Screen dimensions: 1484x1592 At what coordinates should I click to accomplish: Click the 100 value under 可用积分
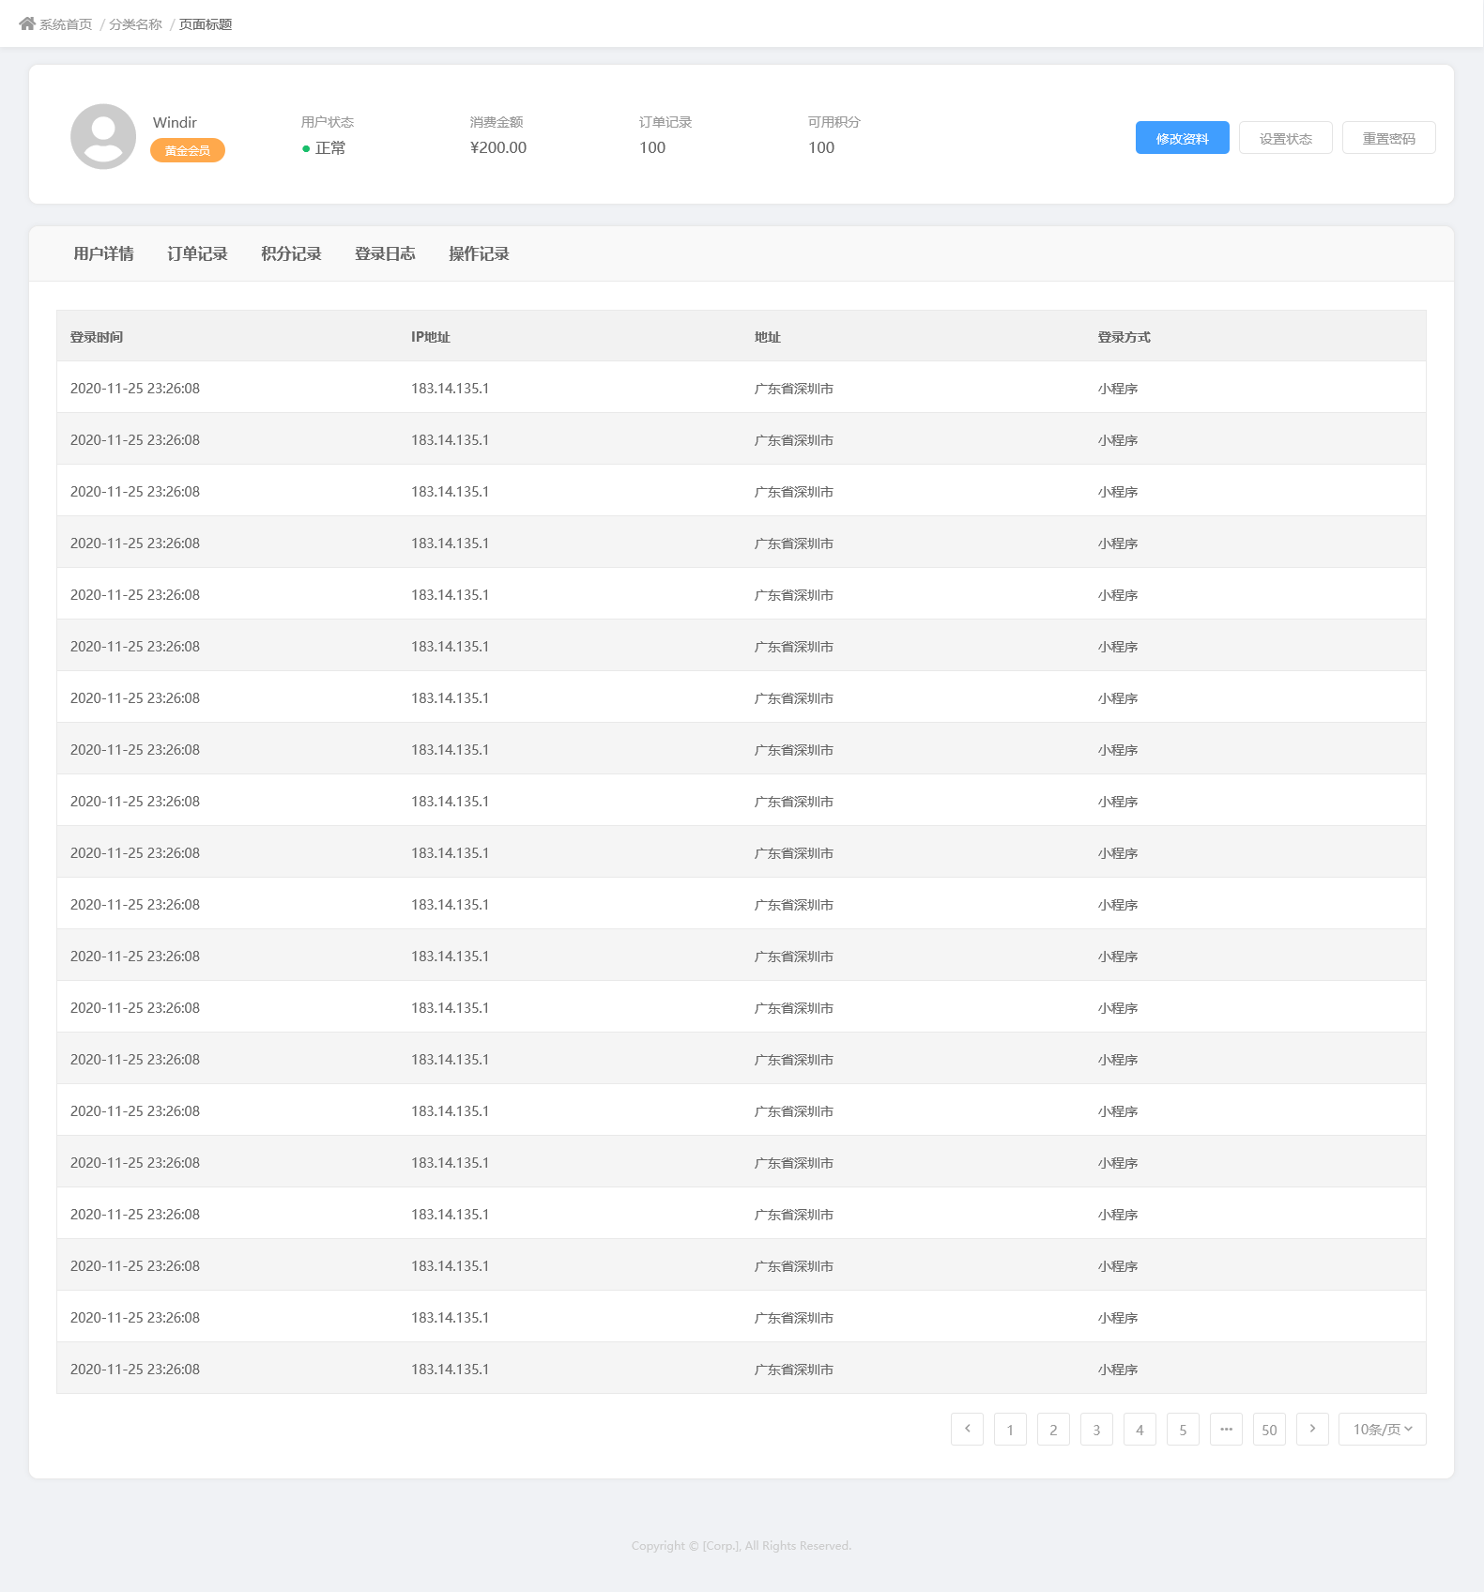pyautogui.click(x=821, y=147)
